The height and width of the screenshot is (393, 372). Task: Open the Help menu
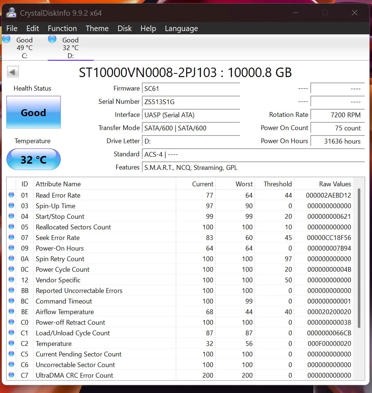click(x=148, y=28)
